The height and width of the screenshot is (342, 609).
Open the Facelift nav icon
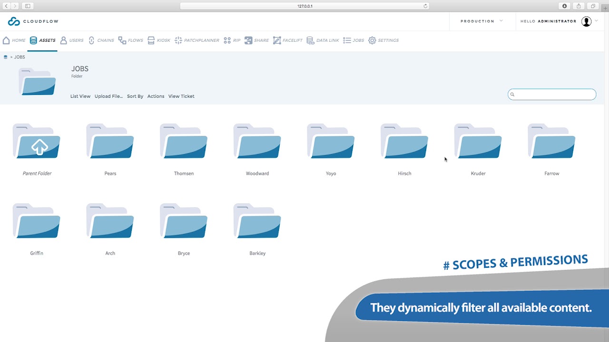click(x=277, y=40)
